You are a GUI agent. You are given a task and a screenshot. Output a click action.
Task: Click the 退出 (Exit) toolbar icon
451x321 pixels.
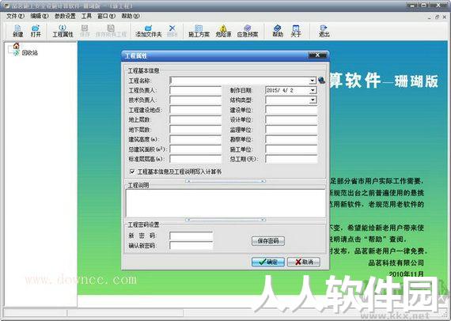[324, 31]
